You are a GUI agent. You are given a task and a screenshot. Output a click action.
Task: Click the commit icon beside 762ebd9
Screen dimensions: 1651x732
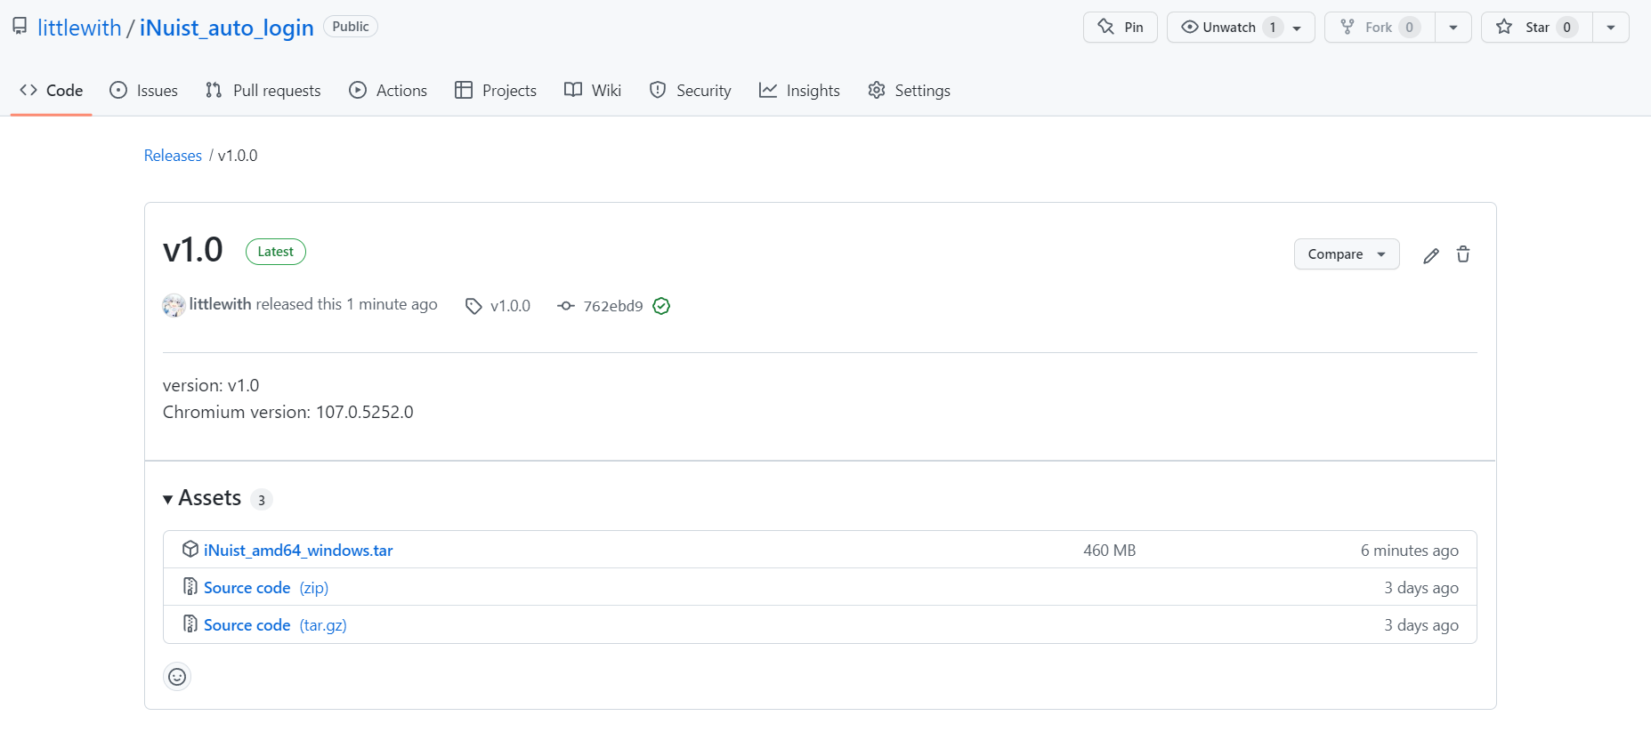coord(566,306)
